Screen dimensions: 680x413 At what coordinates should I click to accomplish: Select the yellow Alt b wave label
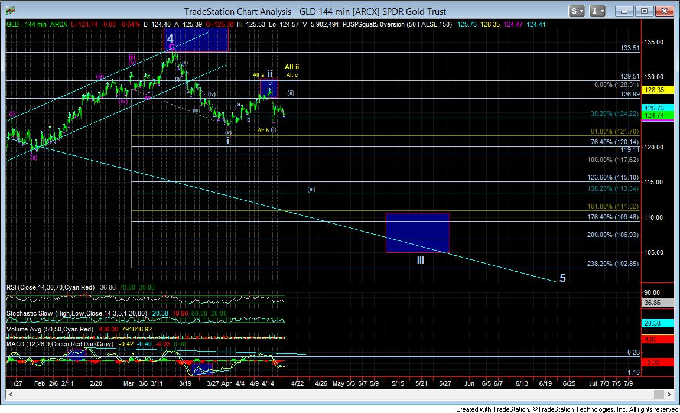click(263, 130)
